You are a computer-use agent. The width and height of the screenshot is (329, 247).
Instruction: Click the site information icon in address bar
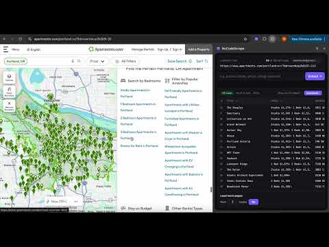(x=29, y=39)
